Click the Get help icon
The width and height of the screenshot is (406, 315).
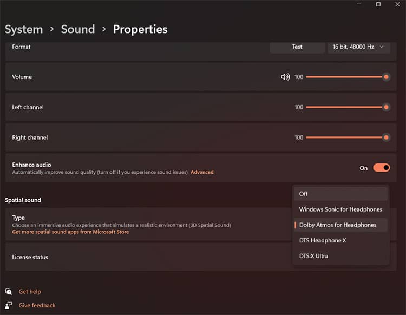coord(8,291)
